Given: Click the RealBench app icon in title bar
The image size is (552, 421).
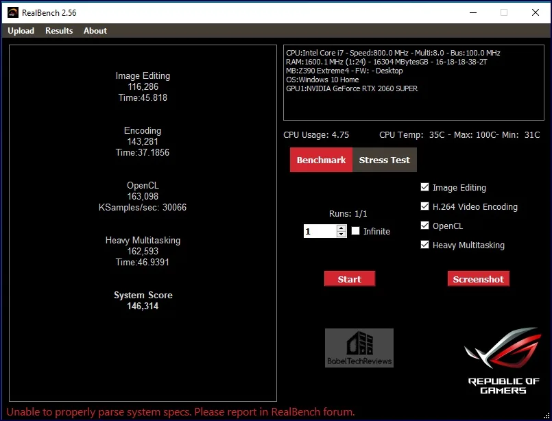Looking at the screenshot, I should 13,12.
